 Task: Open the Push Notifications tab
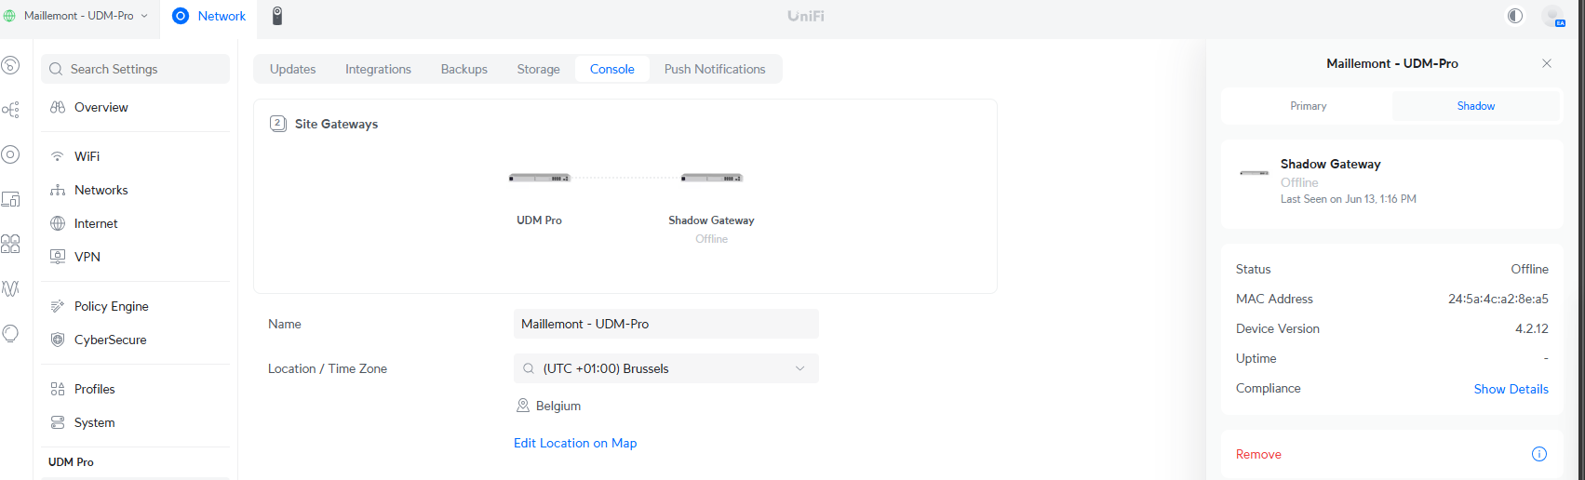click(714, 69)
